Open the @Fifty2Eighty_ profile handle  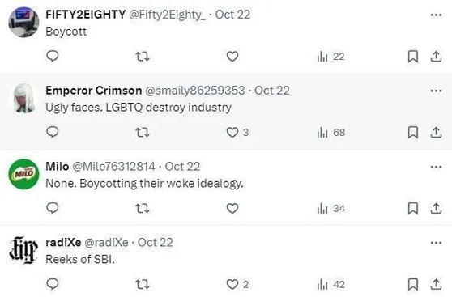(x=168, y=15)
